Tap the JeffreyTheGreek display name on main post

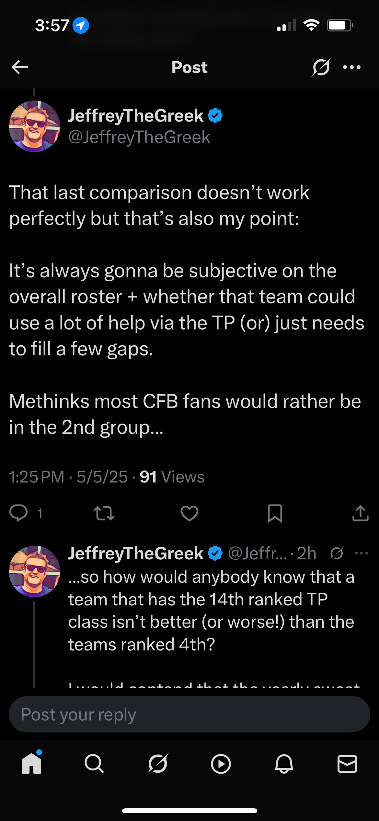(135, 116)
